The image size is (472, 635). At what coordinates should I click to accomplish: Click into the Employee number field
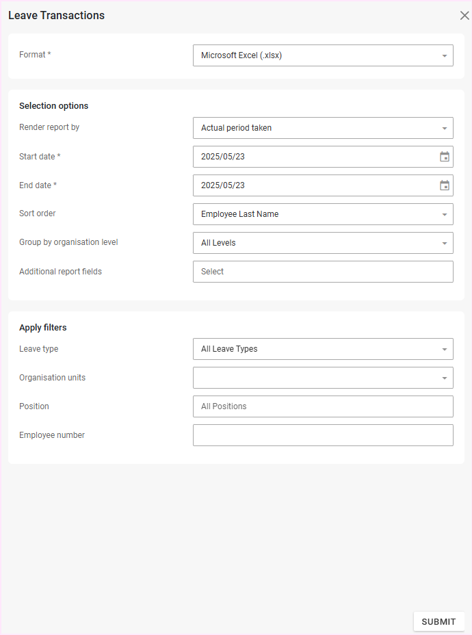(x=323, y=435)
